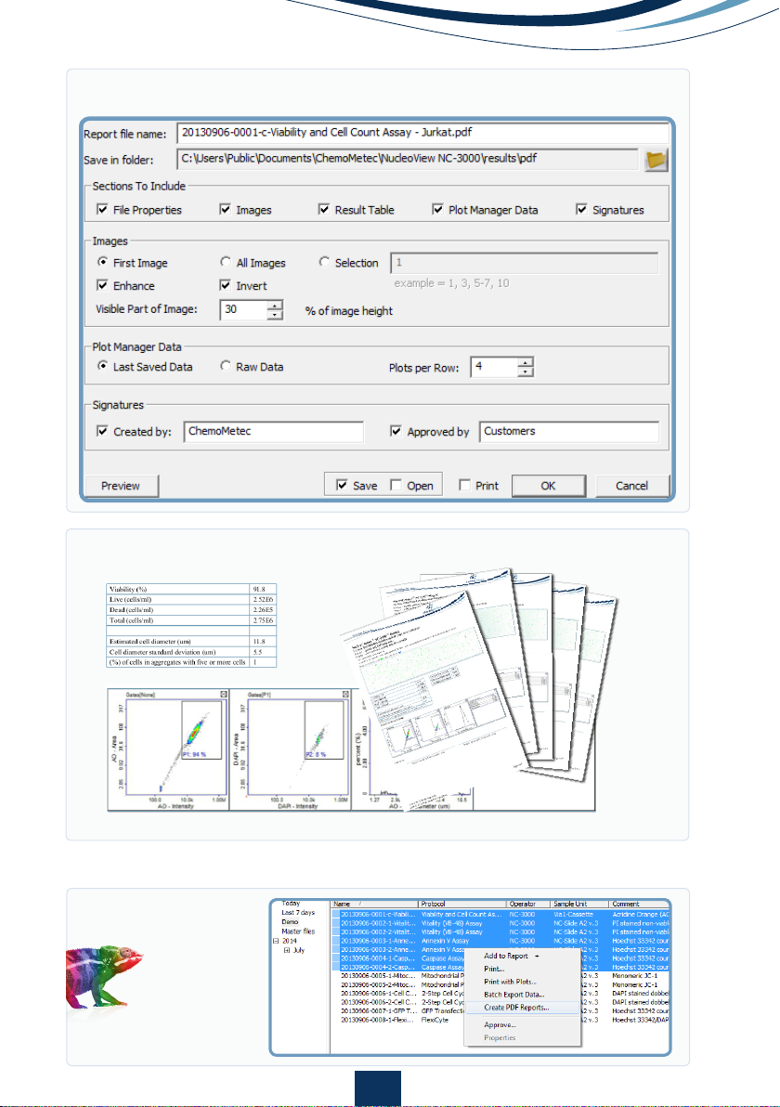
Task: Click the Comment column header
Action: click(639, 904)
